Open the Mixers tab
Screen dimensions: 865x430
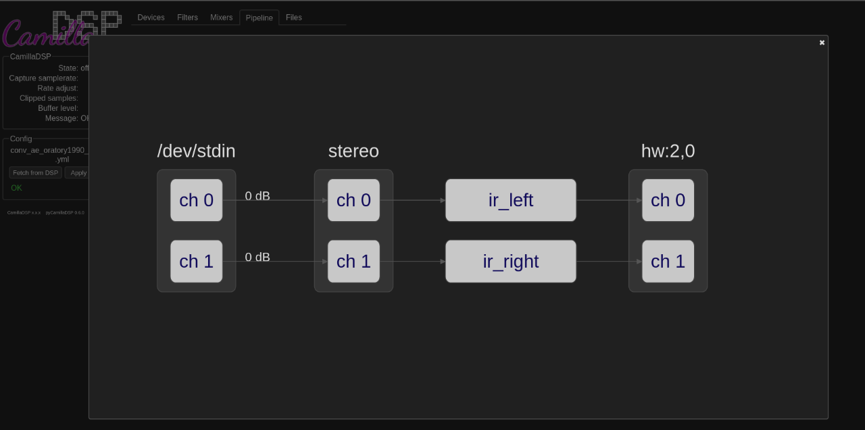(221, 18)
